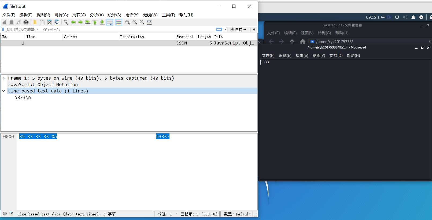Add a display filter button with plus
The width and height of the screenshot is (432, 220).
(254, 29)
